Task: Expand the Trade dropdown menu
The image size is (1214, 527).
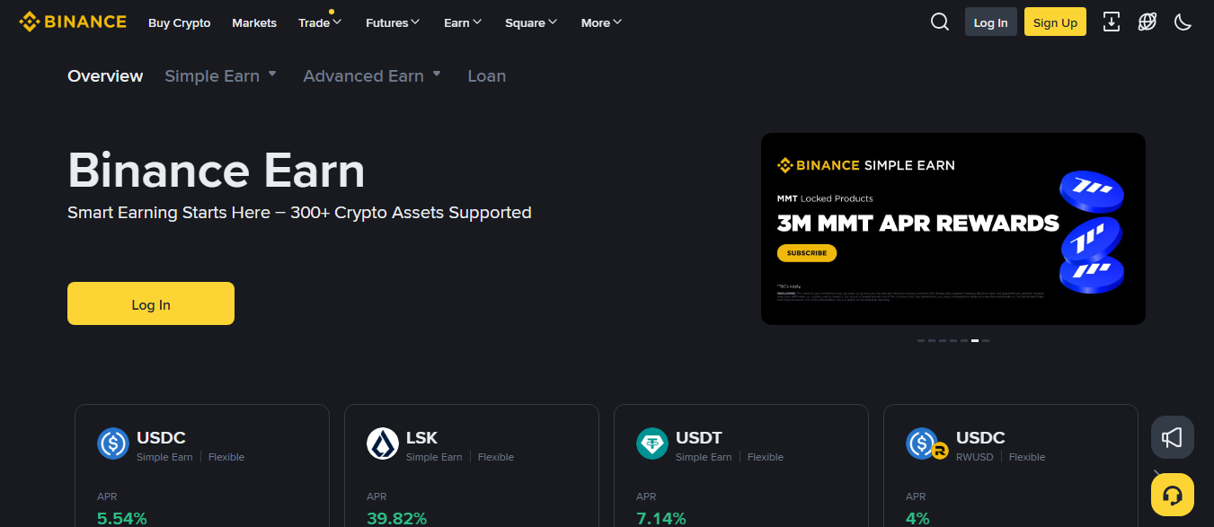Action: tap(320, 22)
